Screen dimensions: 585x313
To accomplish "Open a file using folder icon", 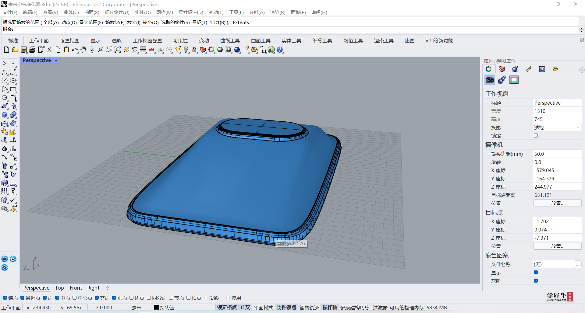I will [15, 50].
